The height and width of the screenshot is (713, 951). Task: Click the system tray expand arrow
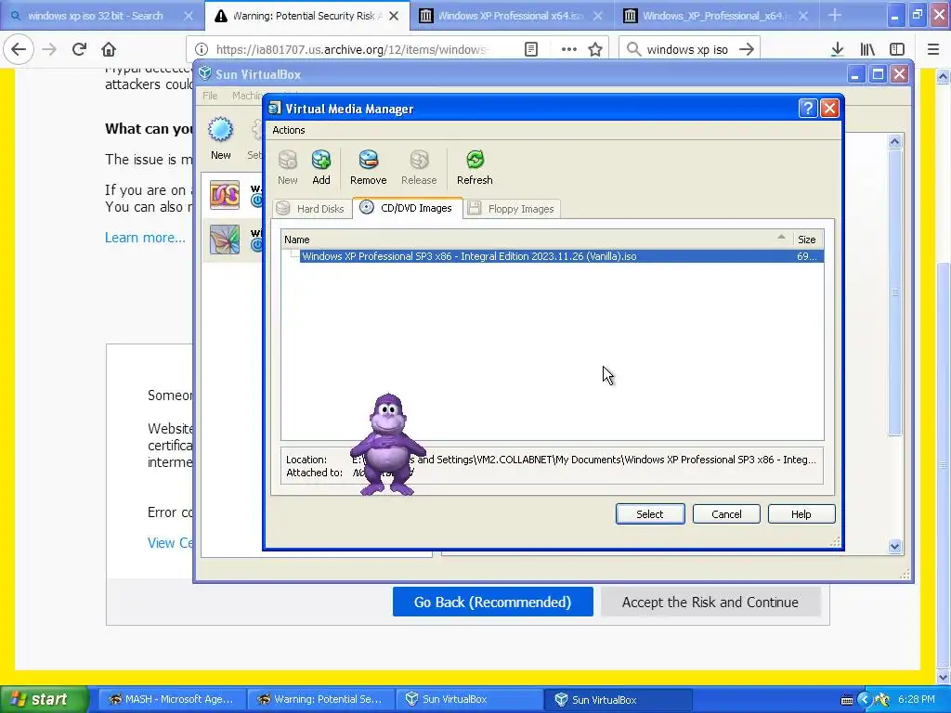865,699
